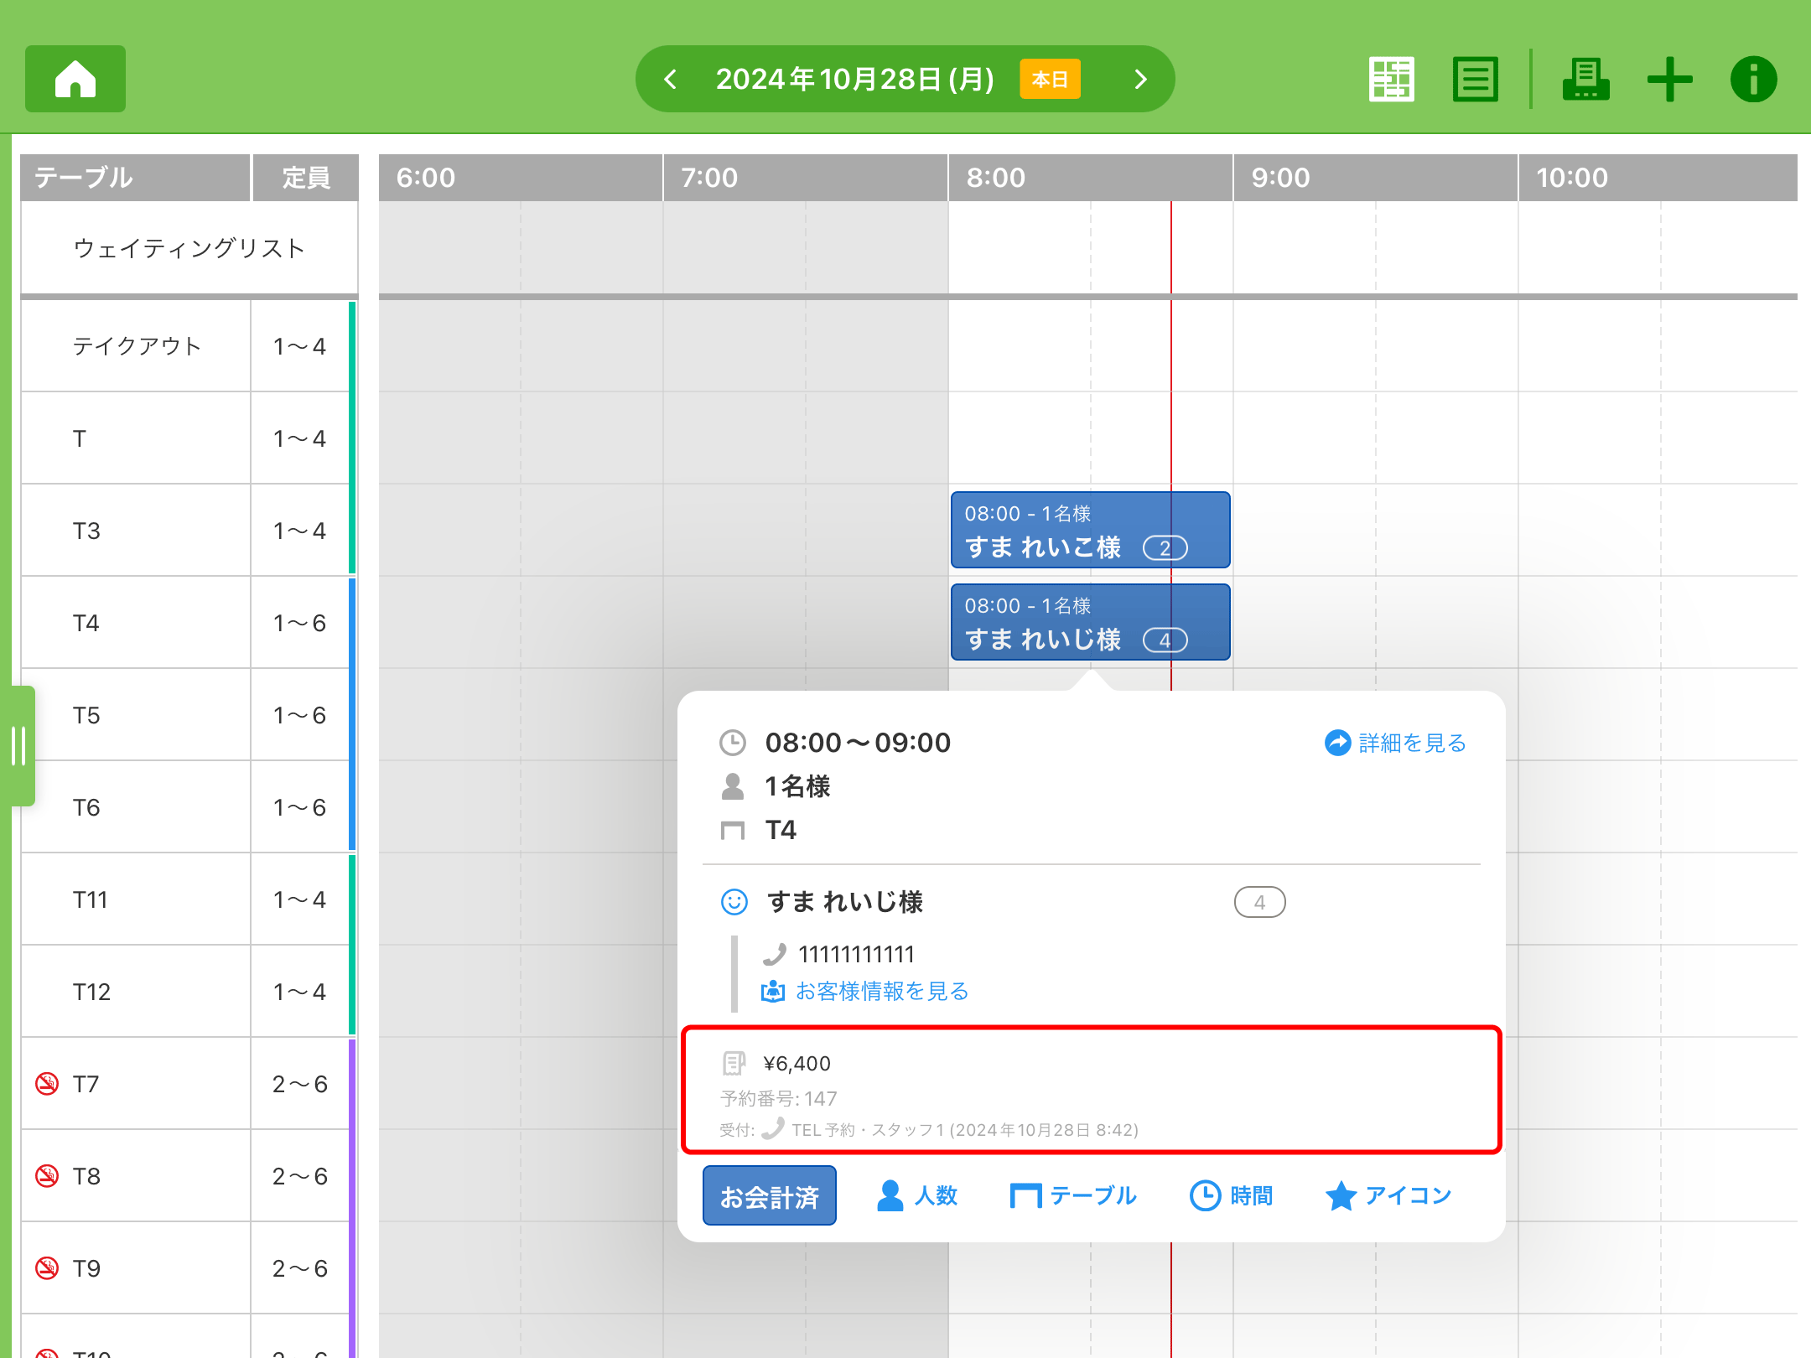Screen dimensions: 1811x1358
Task: Add a new reservation with the plus icon
Action: coord(1669,79)
